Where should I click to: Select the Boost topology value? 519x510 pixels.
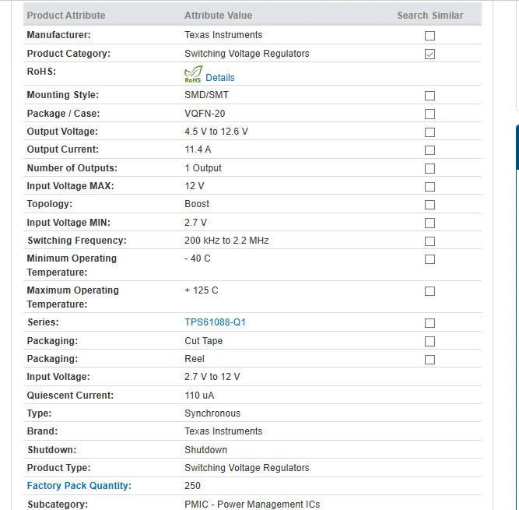coord(197,204)
